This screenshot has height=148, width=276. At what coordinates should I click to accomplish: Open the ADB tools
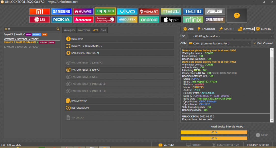188,29
